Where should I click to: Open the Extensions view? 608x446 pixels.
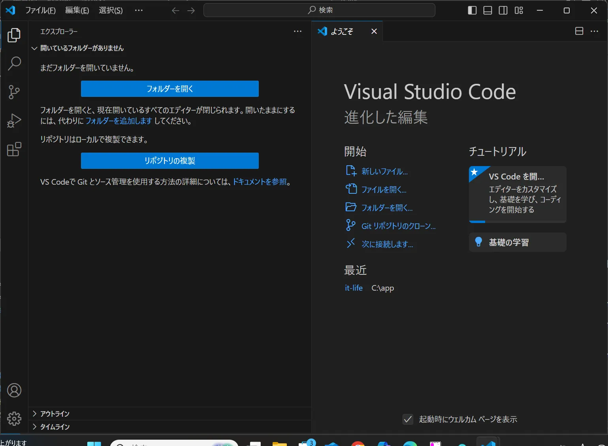(x=14, y=149)
